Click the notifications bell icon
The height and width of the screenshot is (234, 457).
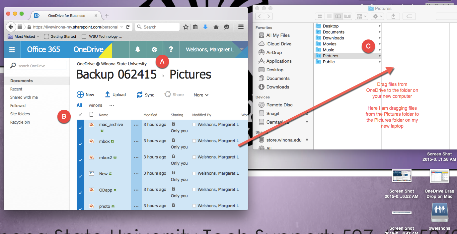[x=138, y=49]
